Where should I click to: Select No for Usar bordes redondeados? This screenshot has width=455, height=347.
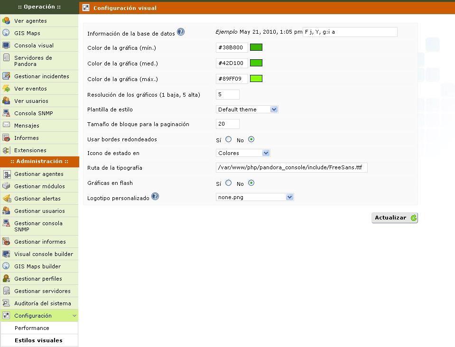click(x=251, y=139)
